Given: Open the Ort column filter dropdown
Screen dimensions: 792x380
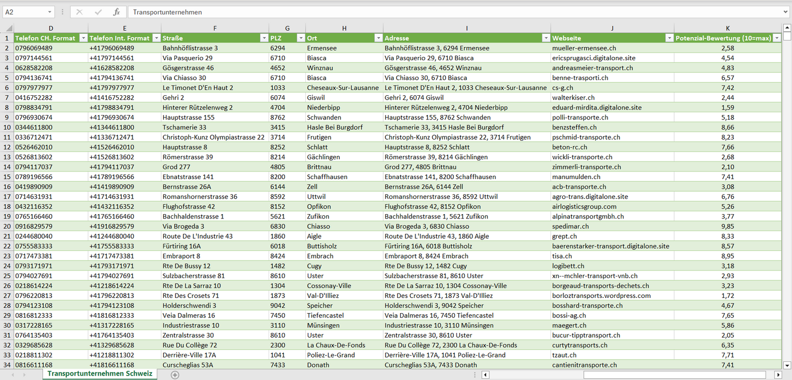Looking at the screenshot, I should pyautogui.click(x=378, y=38).
